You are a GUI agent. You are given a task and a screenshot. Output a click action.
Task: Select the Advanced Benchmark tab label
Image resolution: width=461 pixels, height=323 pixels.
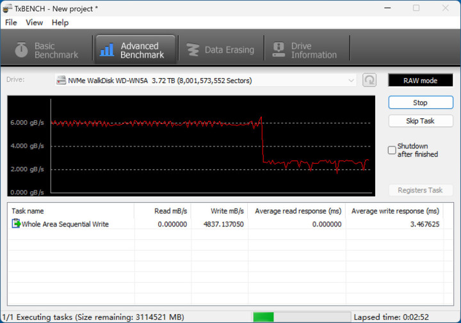[142, 51]
